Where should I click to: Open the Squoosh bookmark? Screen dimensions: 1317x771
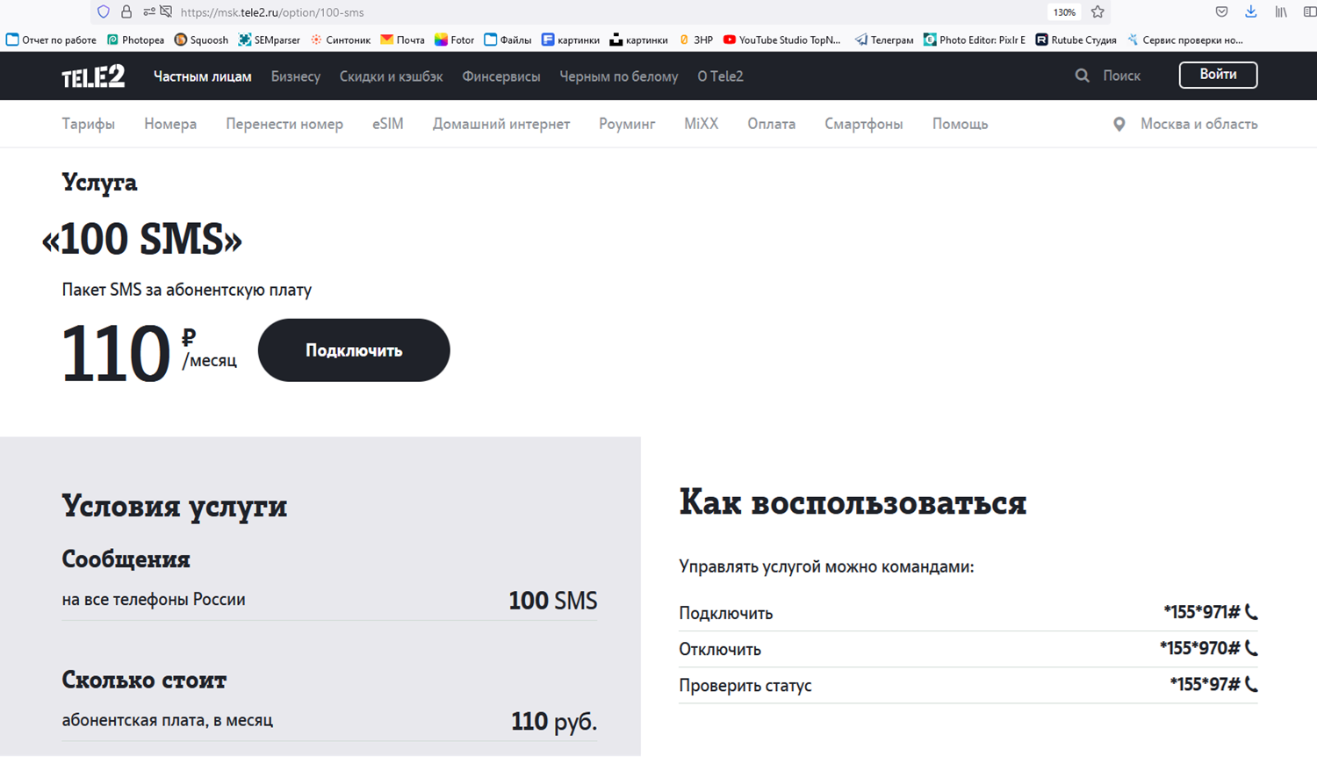pyautogui.click(x=201, y=40)
